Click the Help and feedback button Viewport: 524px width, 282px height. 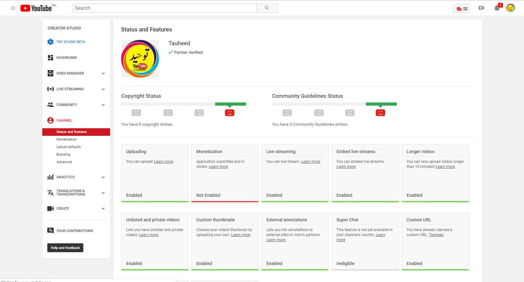click(x=65, y=248)
